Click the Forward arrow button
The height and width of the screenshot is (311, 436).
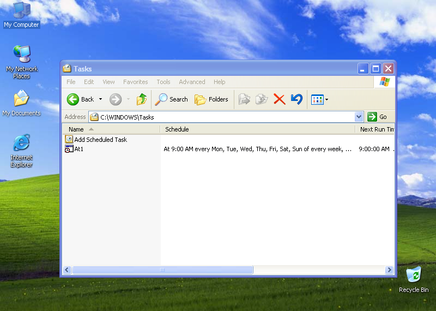pyautogui.click(x=116, y=99)
